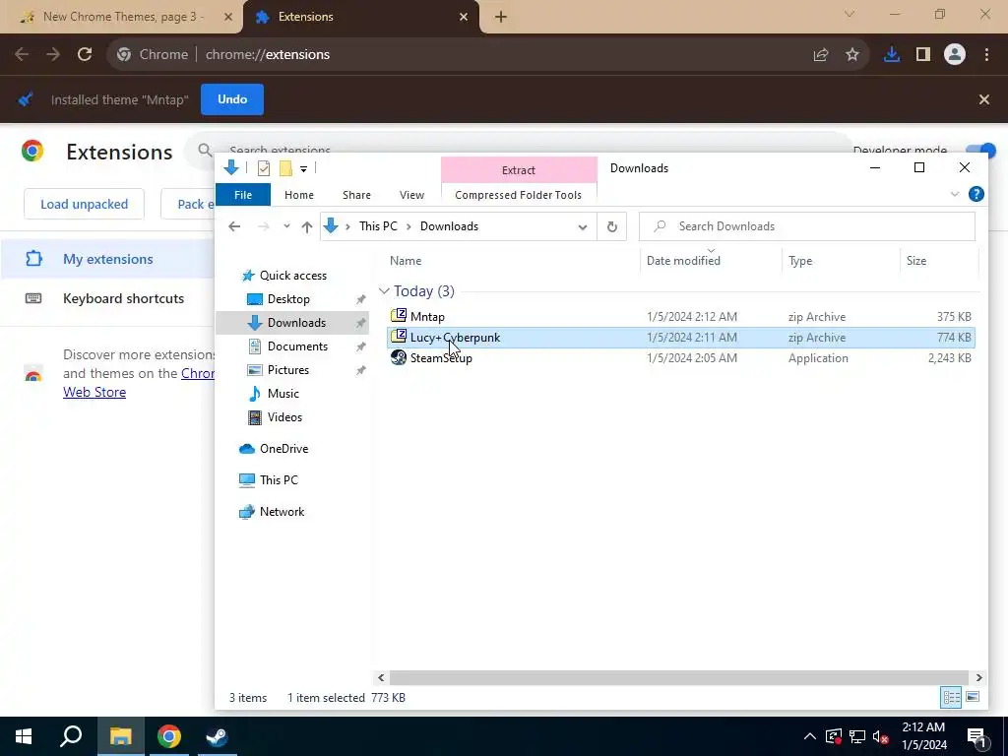The width and height of the screenshot is (1008, 756).
Task: Open Pictures in navigation pane
Action: tap(288, 370)
